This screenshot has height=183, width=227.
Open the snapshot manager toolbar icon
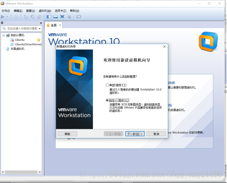point(39,17)
